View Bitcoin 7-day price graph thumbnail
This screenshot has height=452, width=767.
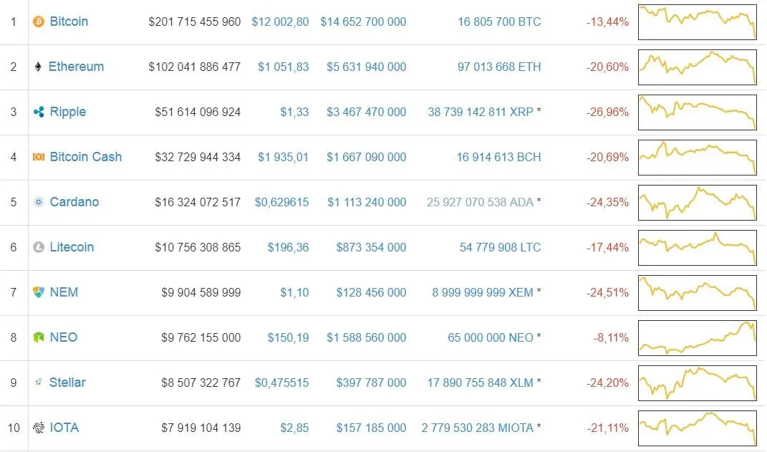pos(697,22)
